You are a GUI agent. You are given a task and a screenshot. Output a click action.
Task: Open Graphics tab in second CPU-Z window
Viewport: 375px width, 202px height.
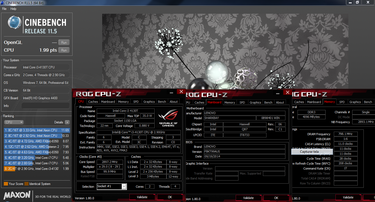[255, 102]
